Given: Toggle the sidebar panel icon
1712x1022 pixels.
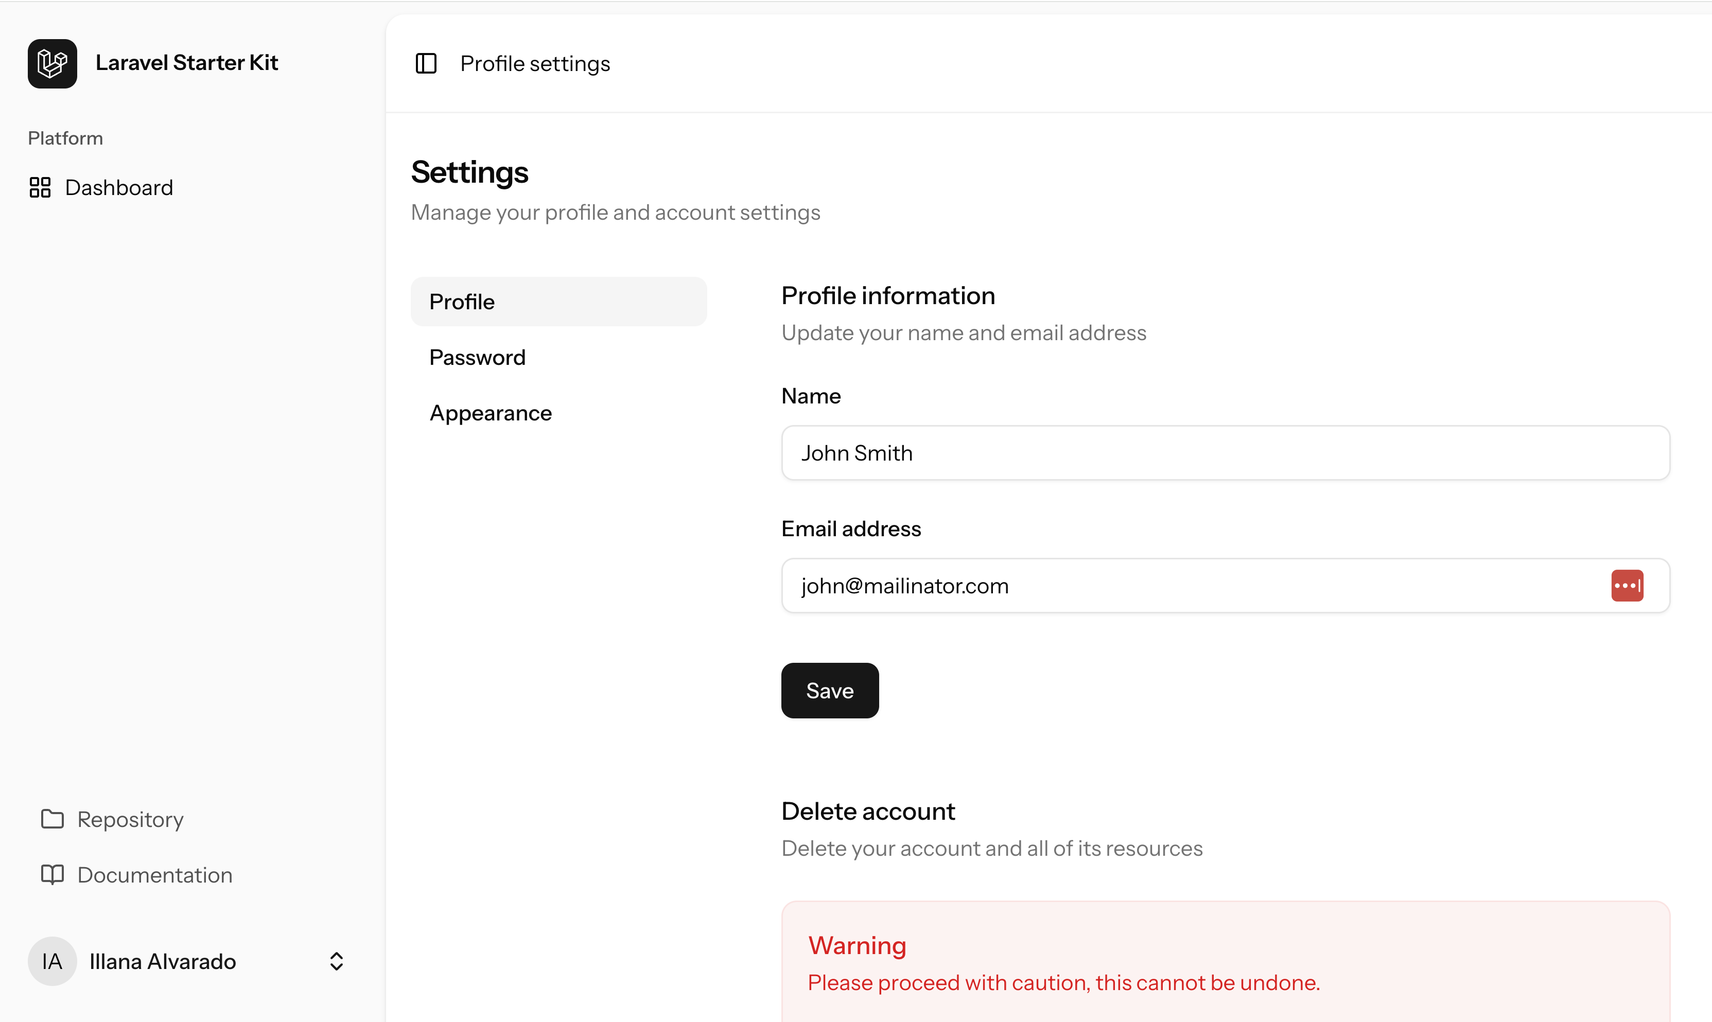Looking at the screenshot, I should tap(426, 63).
